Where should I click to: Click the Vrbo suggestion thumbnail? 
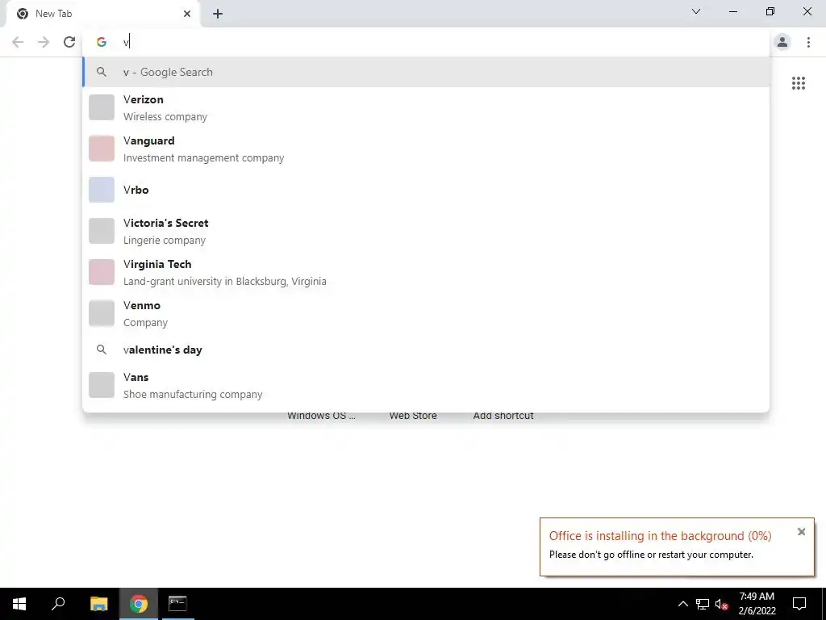pos(102,190)
